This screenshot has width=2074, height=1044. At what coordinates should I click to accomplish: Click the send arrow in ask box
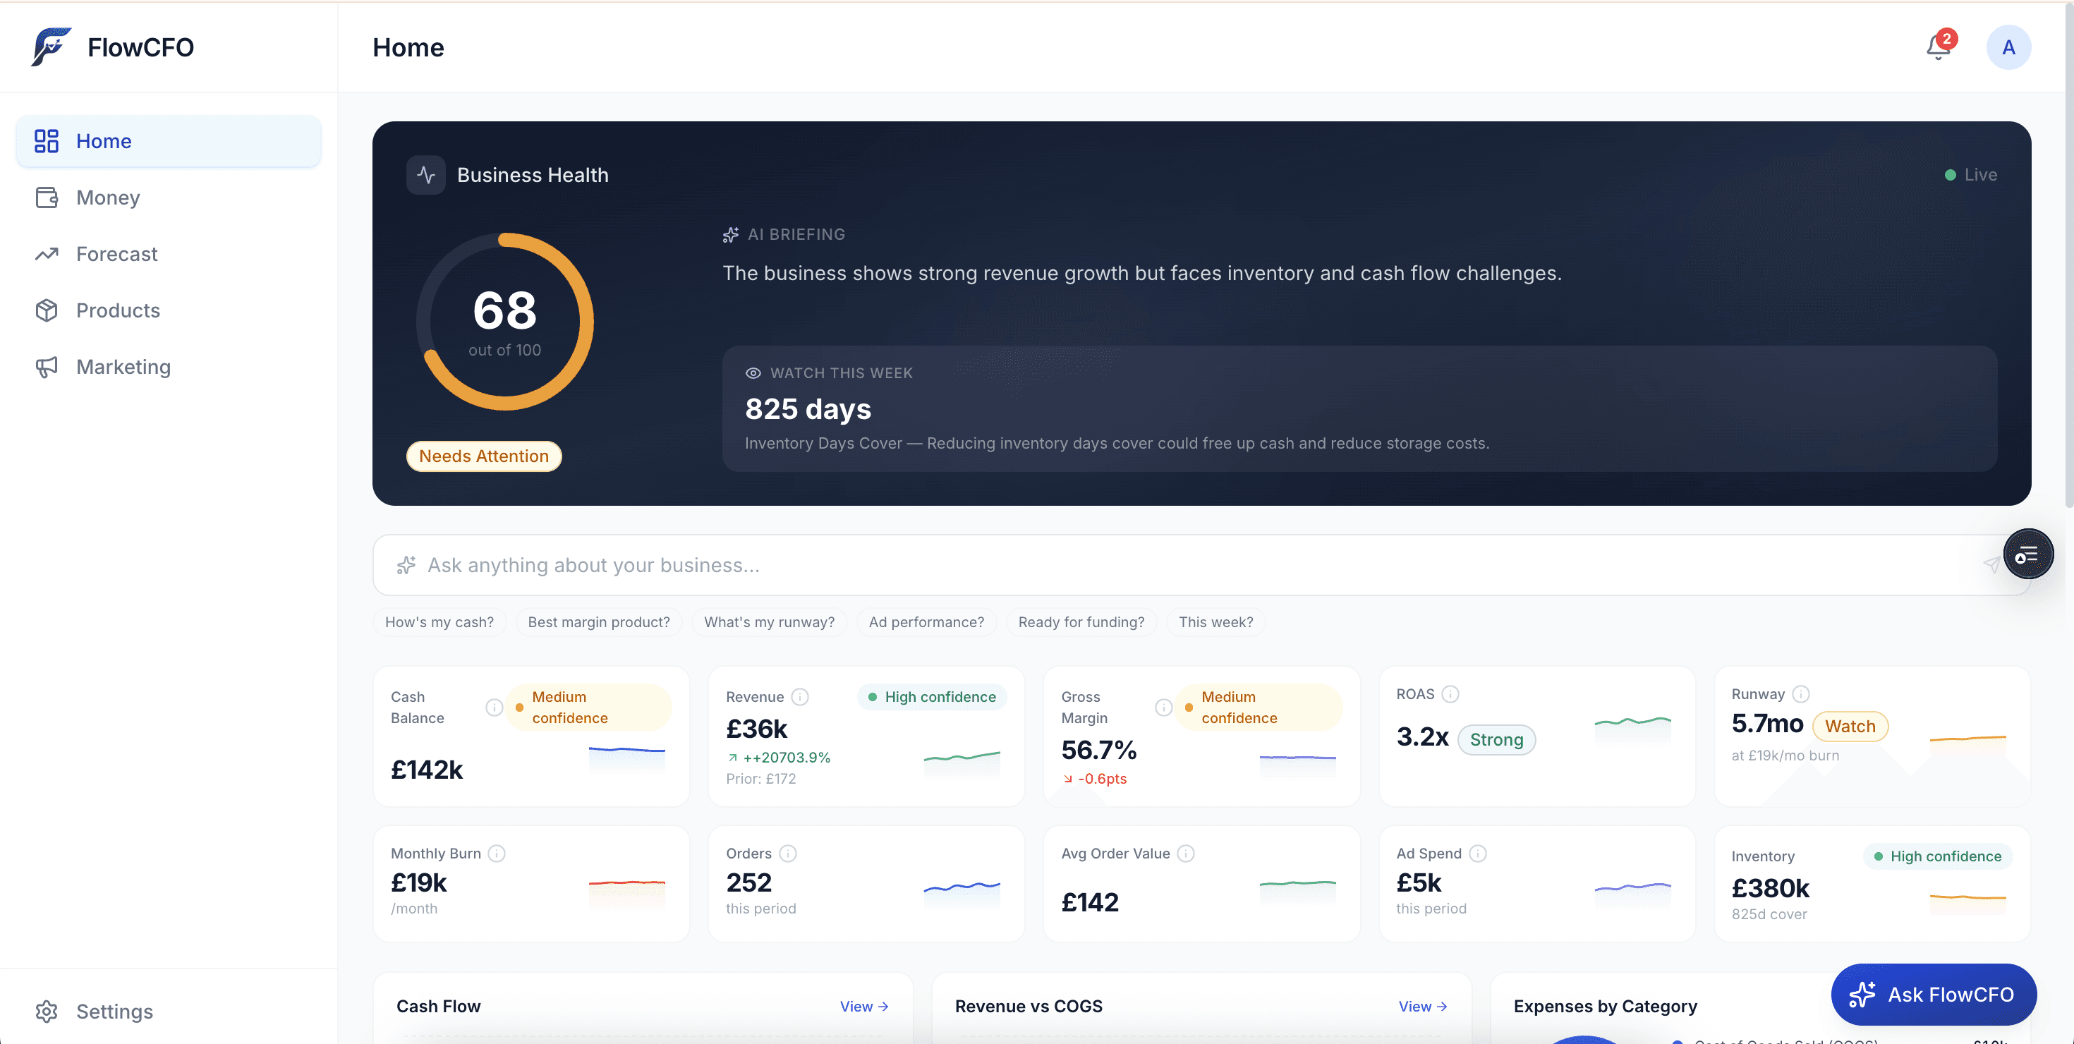(x=1992, y=565)
